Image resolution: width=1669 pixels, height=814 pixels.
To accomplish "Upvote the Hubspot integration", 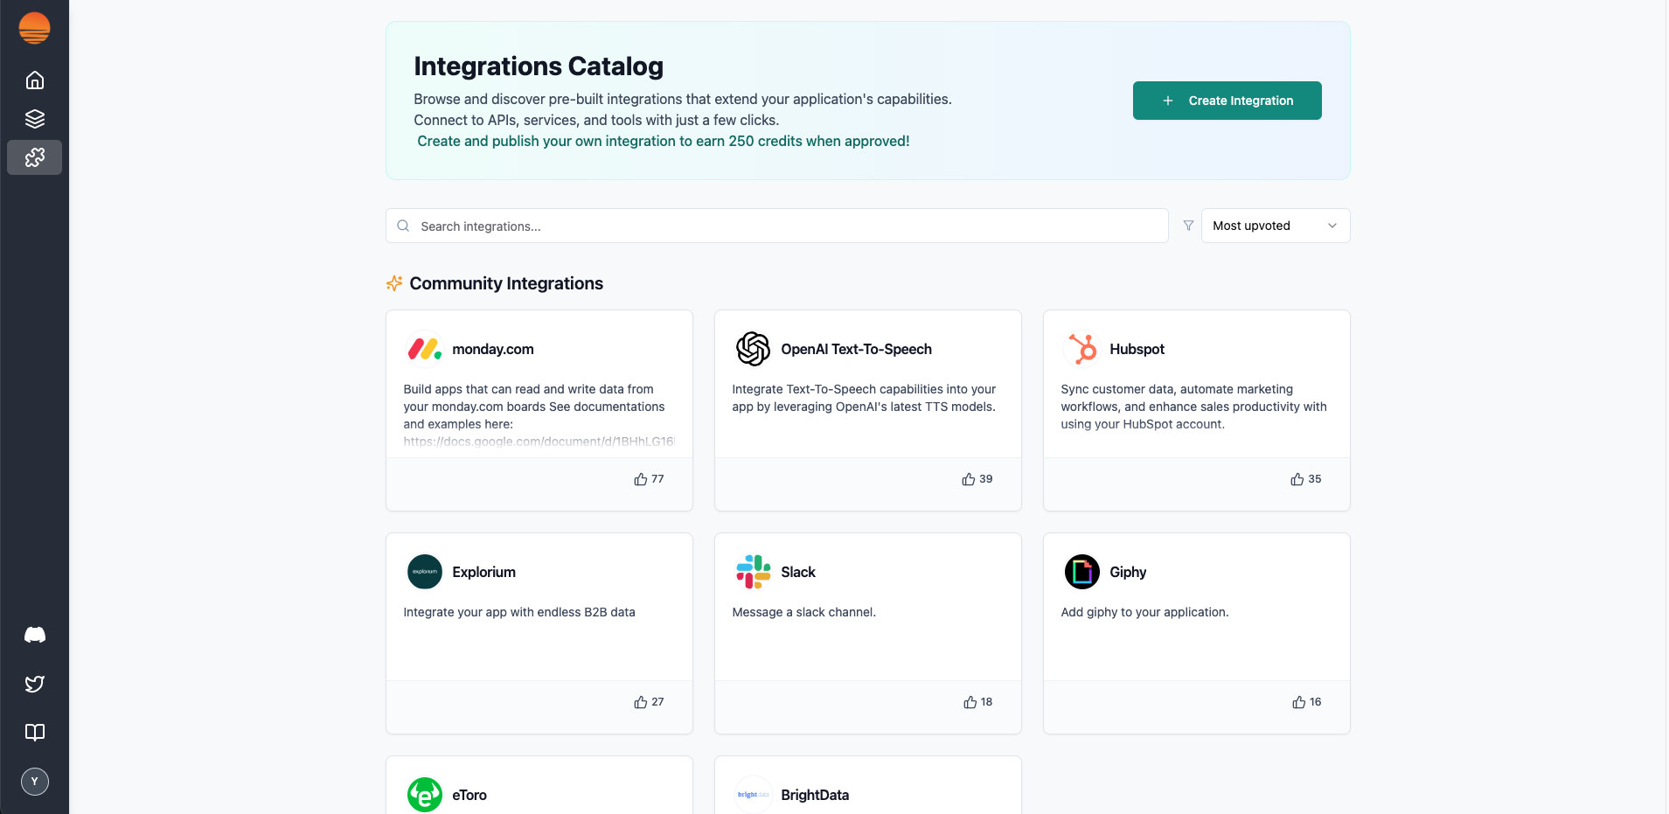I will [1306, 479].
